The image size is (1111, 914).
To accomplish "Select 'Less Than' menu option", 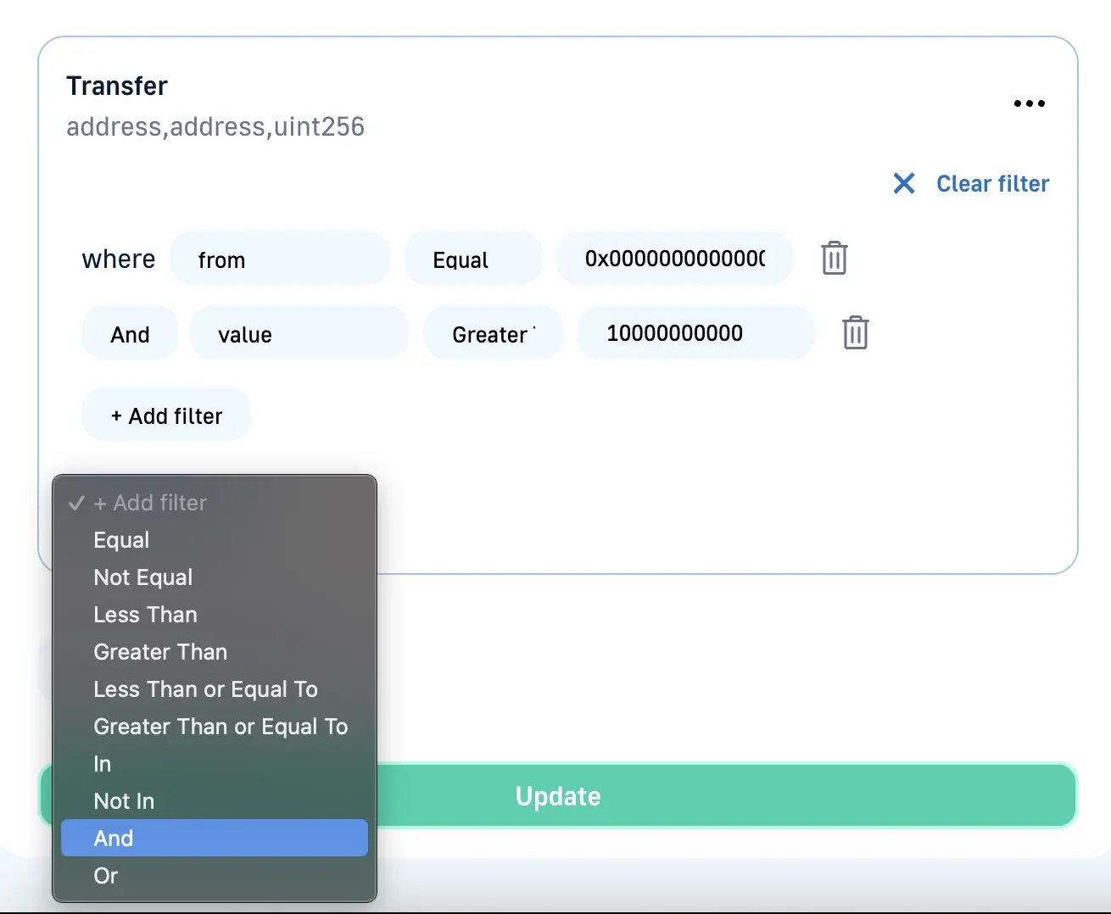I will click(145, 615).
